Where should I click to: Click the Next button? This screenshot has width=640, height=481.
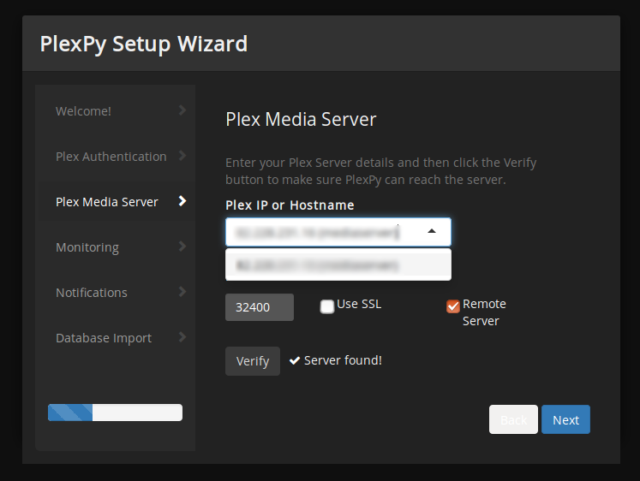point(565,419)
